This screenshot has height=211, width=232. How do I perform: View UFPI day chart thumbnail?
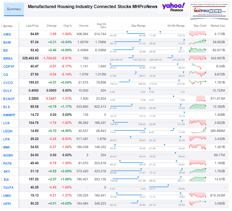click(198, 203)
